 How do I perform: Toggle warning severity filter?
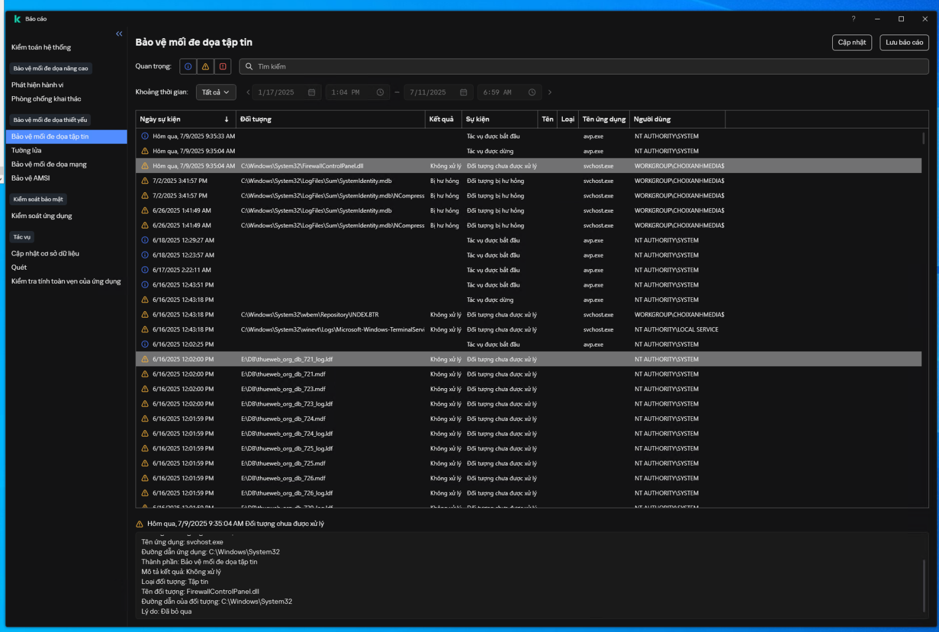205,67
